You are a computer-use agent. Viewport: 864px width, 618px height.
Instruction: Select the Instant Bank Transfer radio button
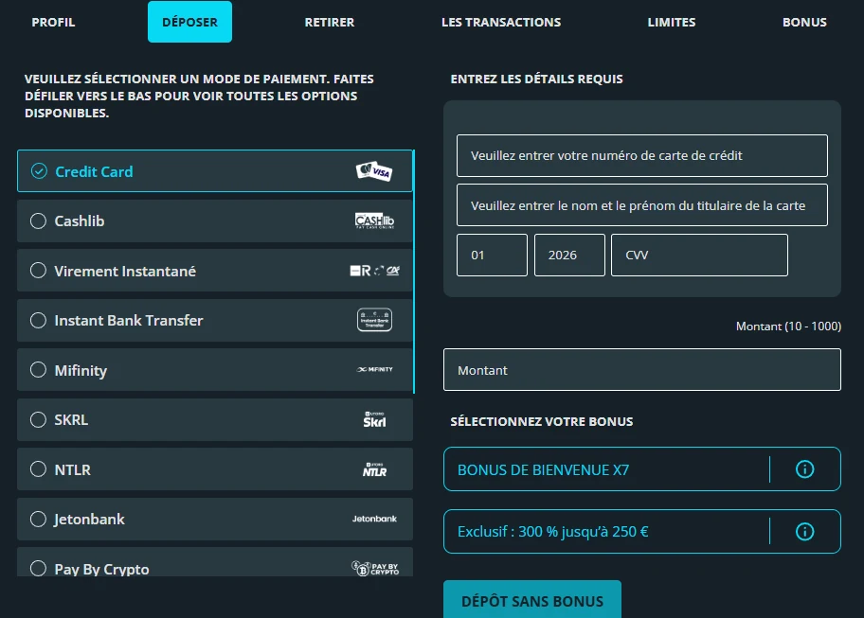coord(38,320)
